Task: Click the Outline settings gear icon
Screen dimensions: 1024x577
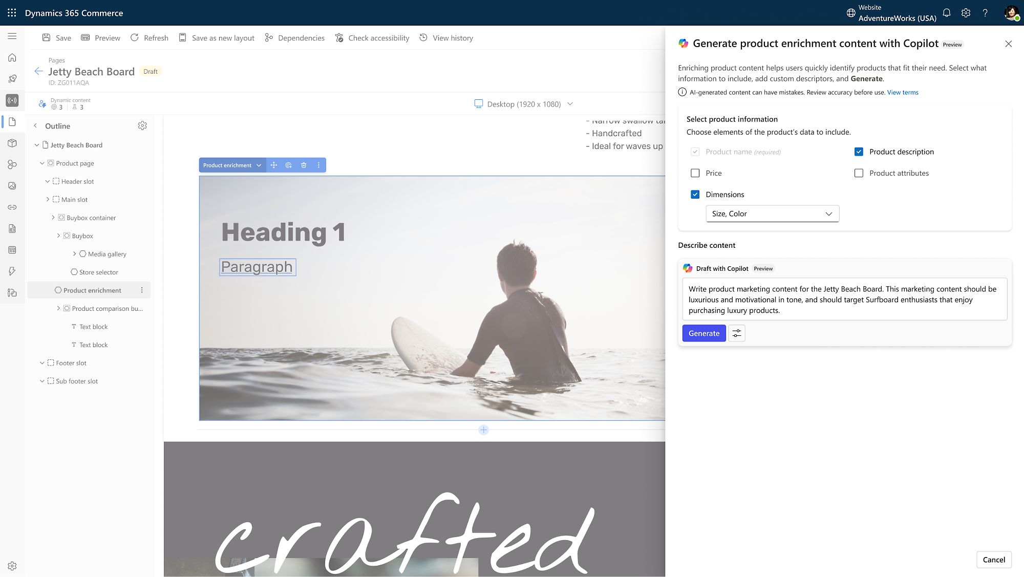Action: (x=142, y=125)
